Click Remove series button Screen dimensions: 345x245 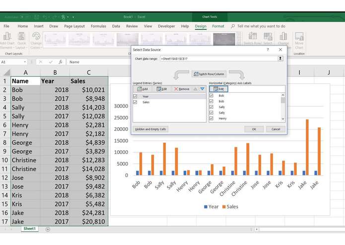pyautogui.click(x=182, y=89)
